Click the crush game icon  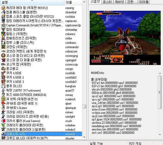[3, 121]
